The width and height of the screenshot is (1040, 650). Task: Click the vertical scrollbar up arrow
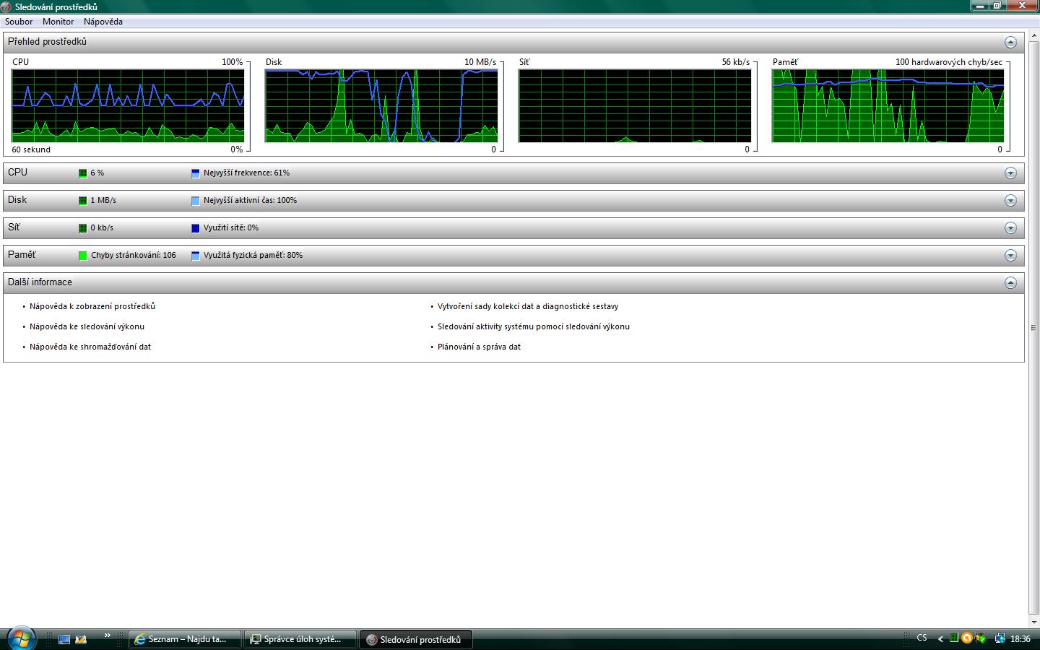1034,34
